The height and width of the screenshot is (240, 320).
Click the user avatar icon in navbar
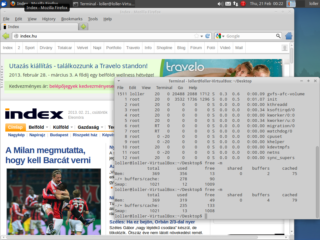[x=284, y=48]
